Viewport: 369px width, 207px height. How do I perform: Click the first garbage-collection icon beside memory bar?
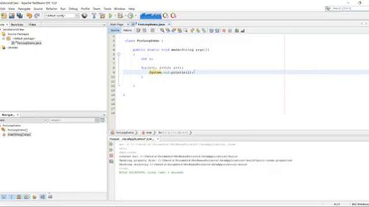pos(165,16)
